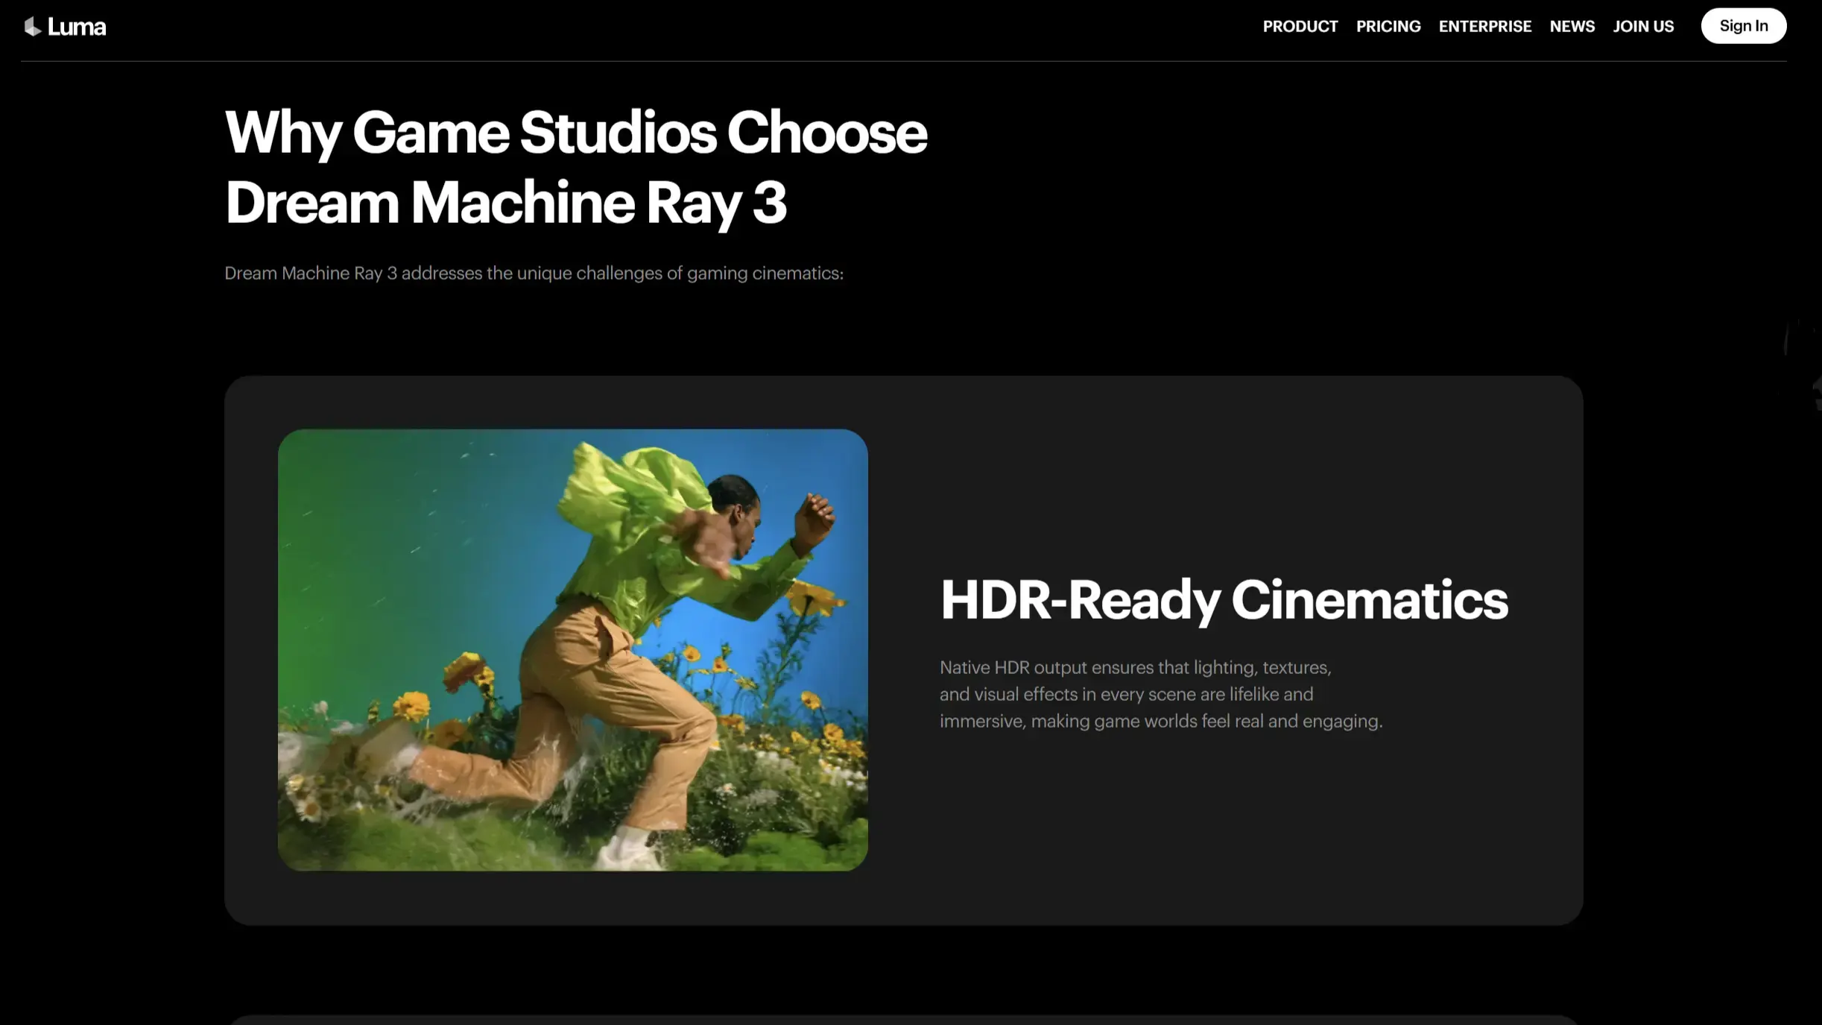Screen dimensions: 1822x1025
Task: Open the JOIN US page
Action: coord(1643,26)
